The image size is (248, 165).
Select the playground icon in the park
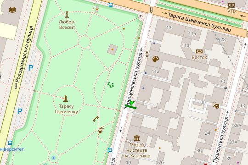click(111, 84)
